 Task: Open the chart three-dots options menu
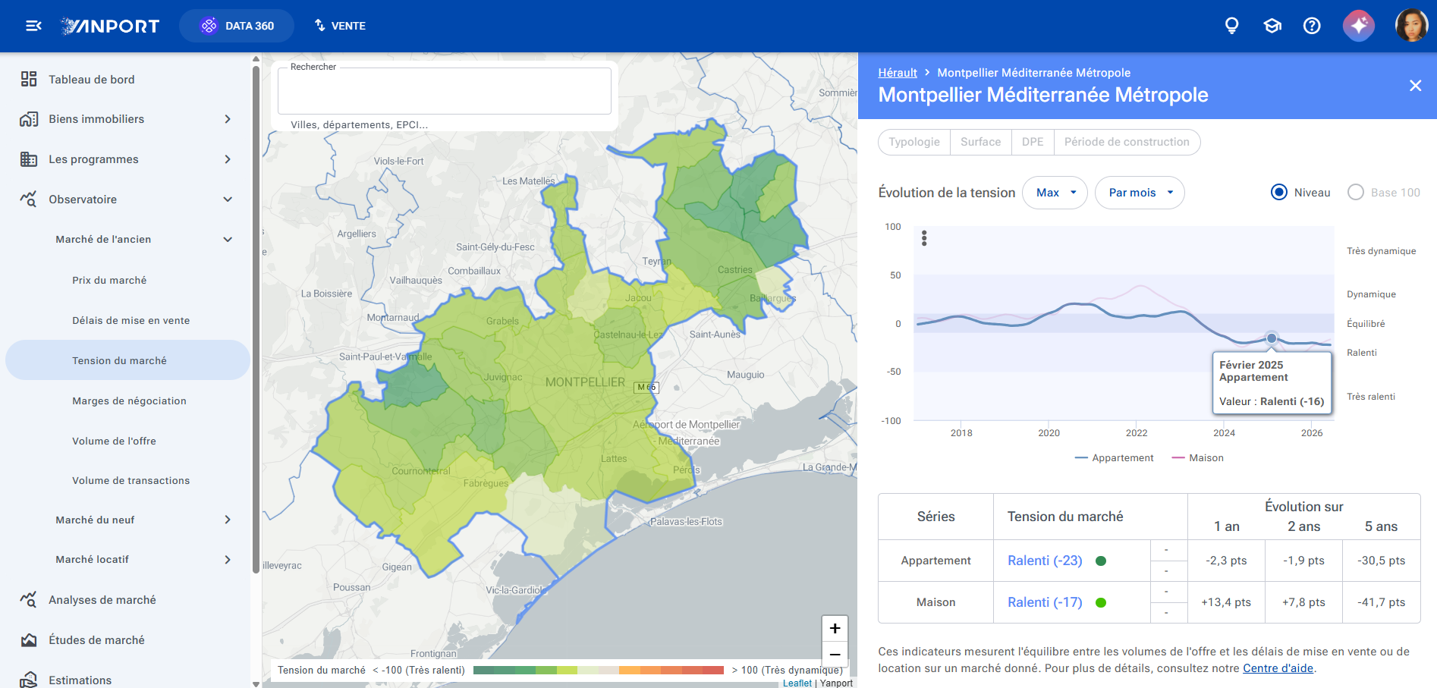(924, 238)
